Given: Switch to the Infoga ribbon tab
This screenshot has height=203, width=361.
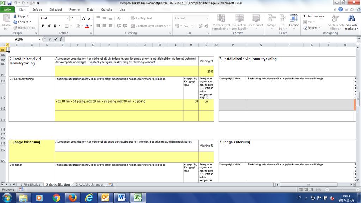Looking at the screenshot, I should coord(37,10).
